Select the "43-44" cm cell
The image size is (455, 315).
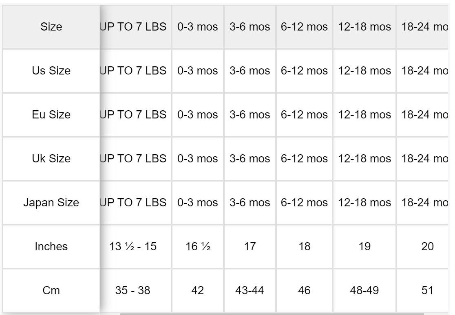pyautogui.click(x=250, y=290)
